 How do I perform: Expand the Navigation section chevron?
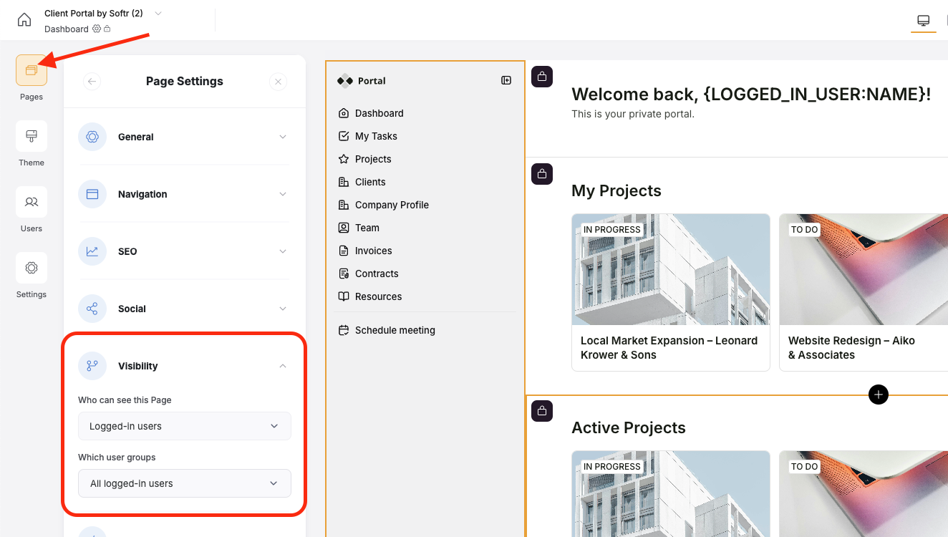(x=283, y=194)
